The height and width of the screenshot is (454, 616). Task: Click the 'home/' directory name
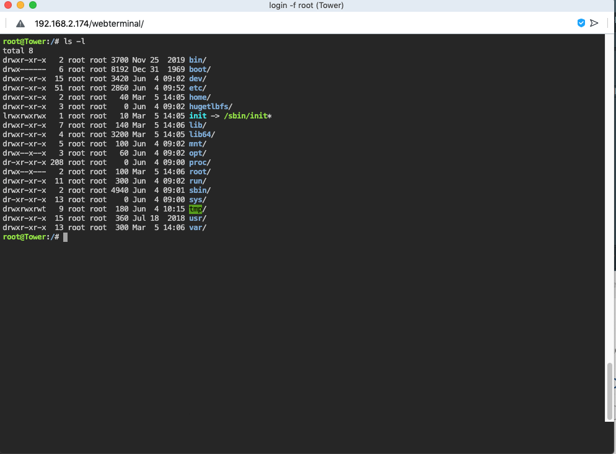click(x=200, y=97)
